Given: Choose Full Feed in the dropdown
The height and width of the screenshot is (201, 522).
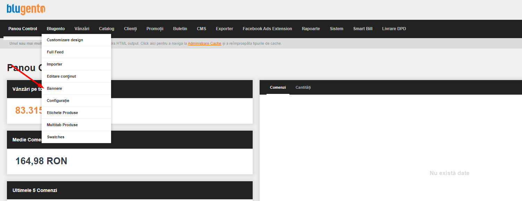Looking at the screenshot, I should 76,52.
